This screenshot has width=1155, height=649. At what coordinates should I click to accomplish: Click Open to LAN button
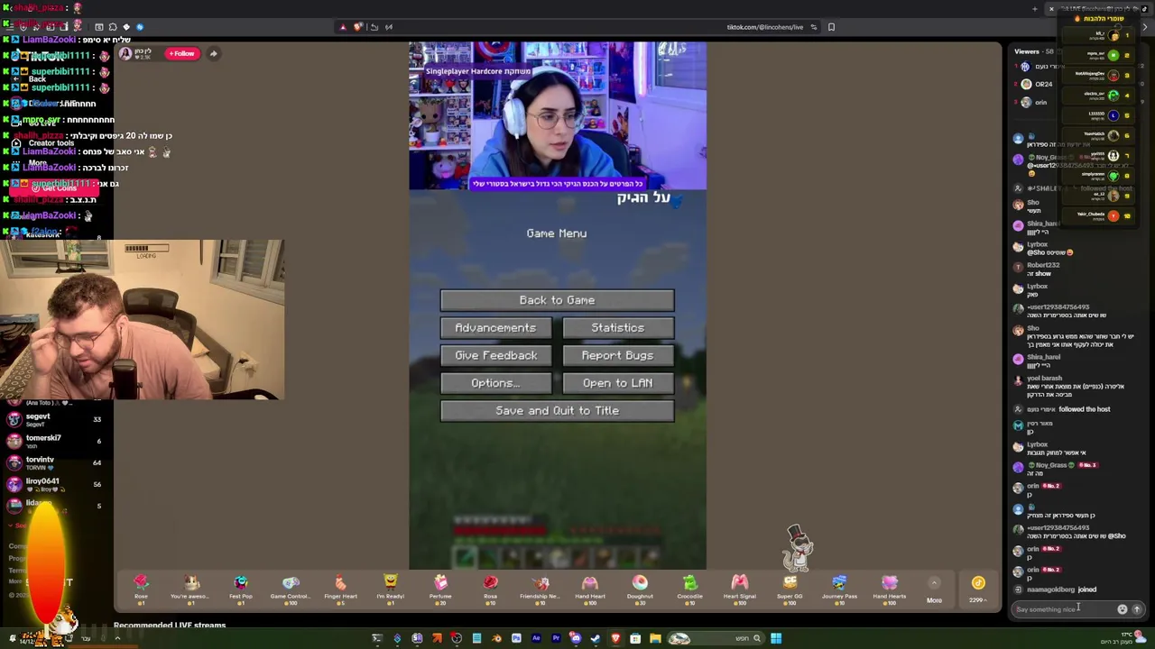(x=618, y=383)
